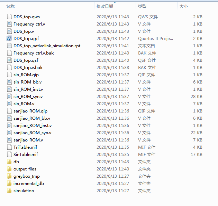Select the sanjiao_ROM.qip file icon
This screenshot has width=218, height=206.
pyautogui.click(x=9, y=111)
